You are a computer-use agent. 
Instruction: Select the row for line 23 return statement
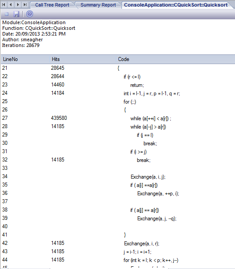point(118,85)
